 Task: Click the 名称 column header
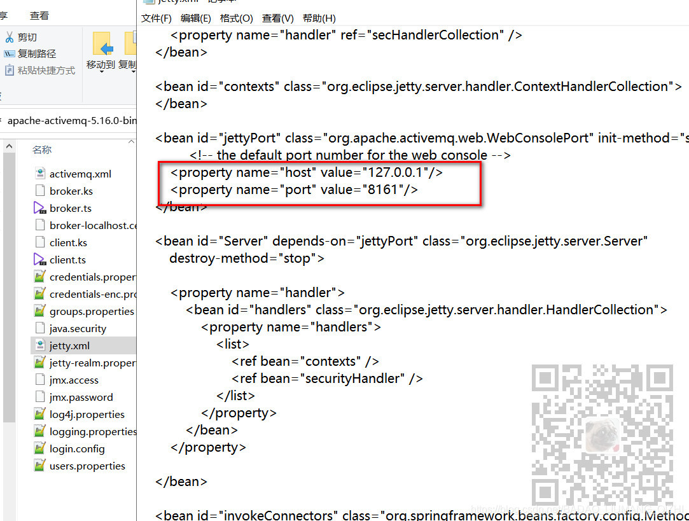tap(41, 149)
